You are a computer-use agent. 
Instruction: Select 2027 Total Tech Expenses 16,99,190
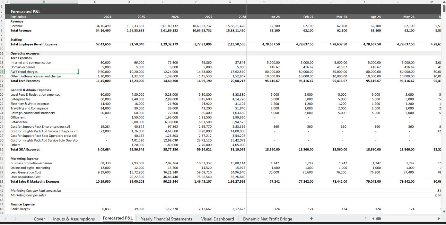tap(205, 81)
